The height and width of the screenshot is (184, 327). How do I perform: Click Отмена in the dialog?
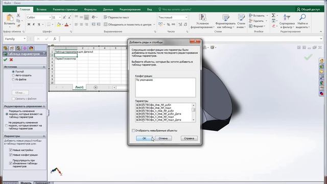(163, 139)
